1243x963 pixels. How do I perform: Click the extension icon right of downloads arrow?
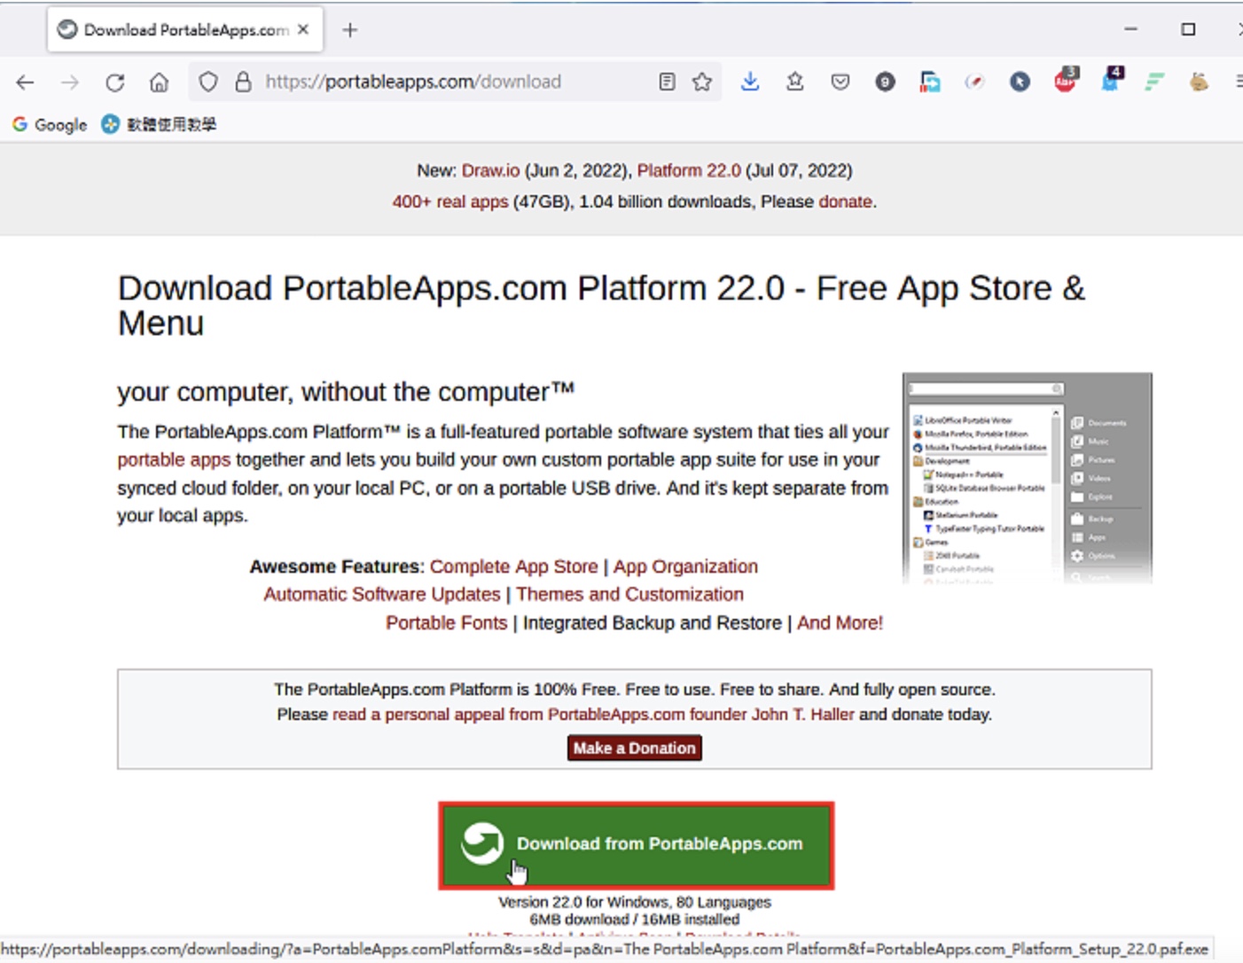click(795, 82)
